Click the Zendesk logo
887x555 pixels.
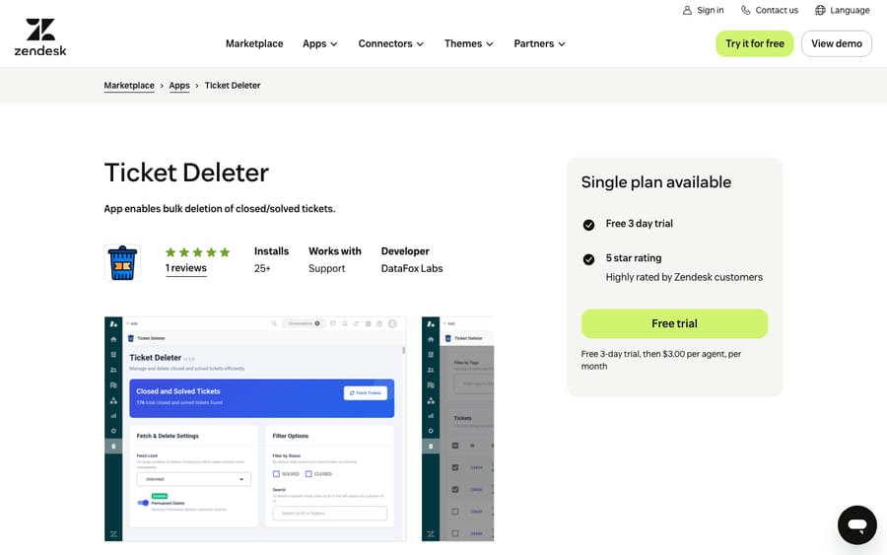tap(40, 37)
